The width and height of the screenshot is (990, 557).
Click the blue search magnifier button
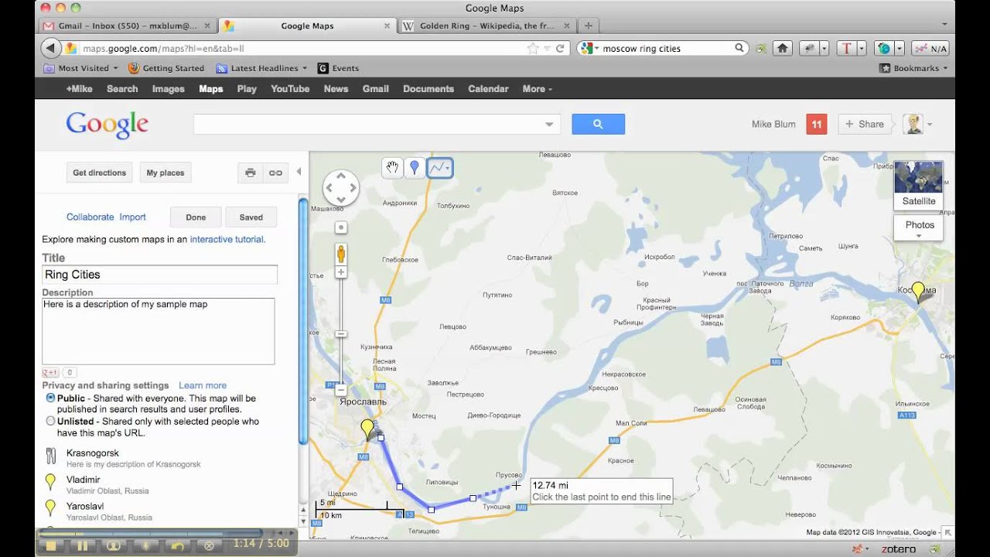coord(598,124)
